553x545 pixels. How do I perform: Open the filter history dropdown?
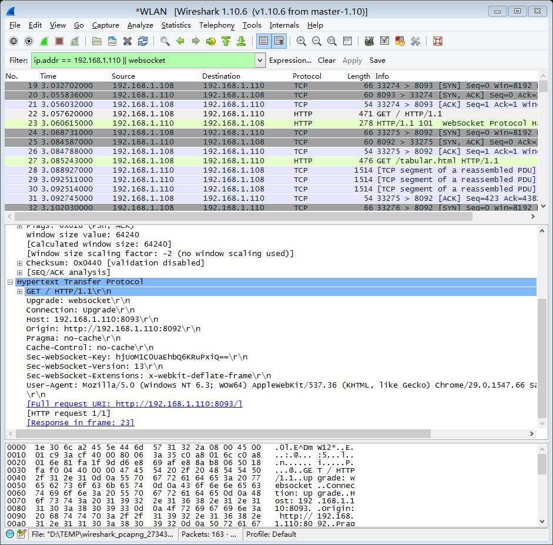click(x=260, y=60)
